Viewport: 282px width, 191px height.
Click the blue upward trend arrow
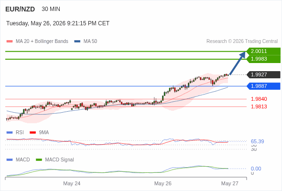[x=238, y=63]
